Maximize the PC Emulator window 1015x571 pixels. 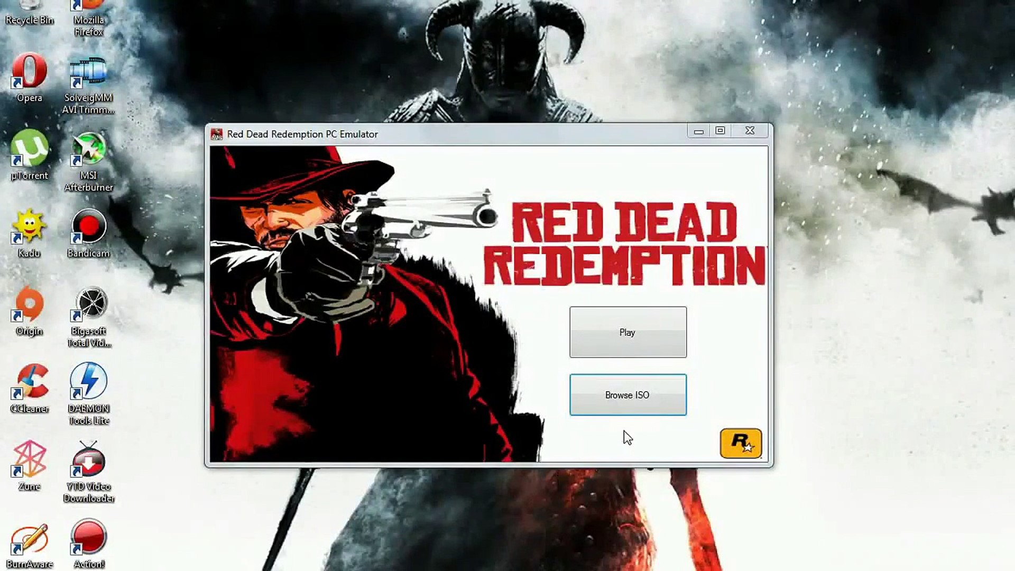[720, 131]
